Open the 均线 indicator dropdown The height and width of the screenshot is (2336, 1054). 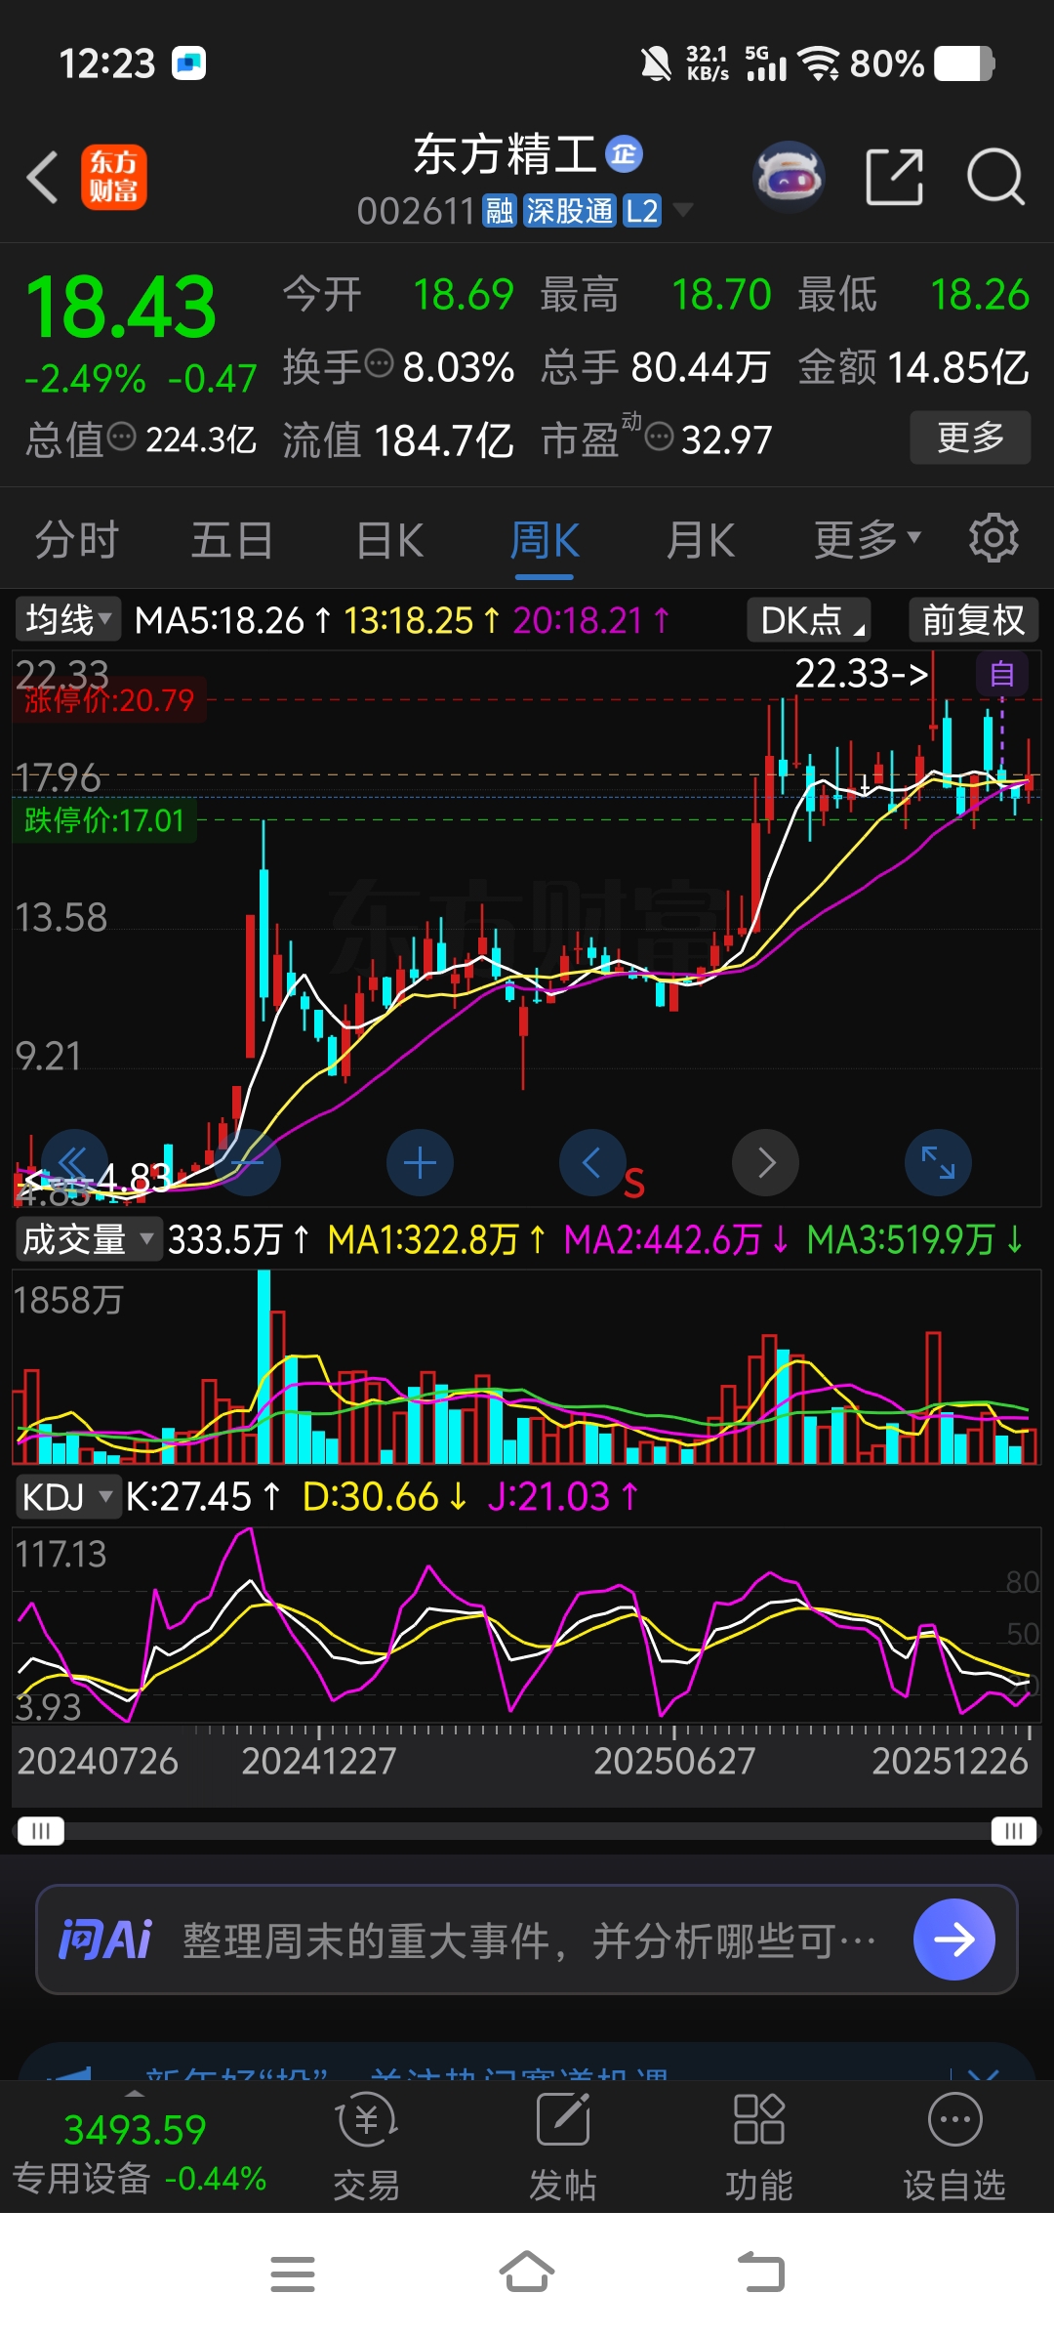(x=68, y=619)
